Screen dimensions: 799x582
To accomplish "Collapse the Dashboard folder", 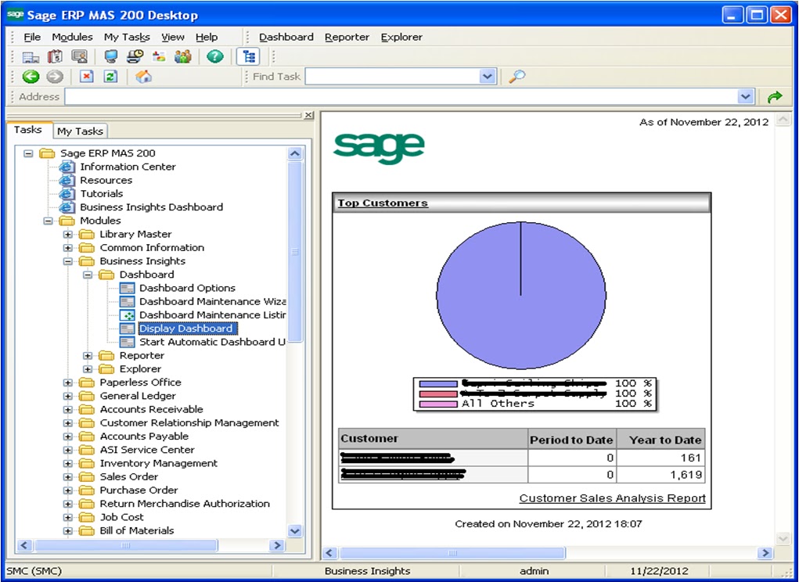I will click(x=88, y=275).
